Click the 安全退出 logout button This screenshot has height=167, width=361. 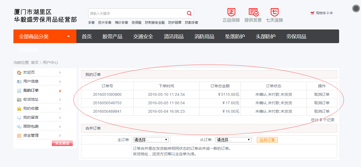click(x=62, y=143)
